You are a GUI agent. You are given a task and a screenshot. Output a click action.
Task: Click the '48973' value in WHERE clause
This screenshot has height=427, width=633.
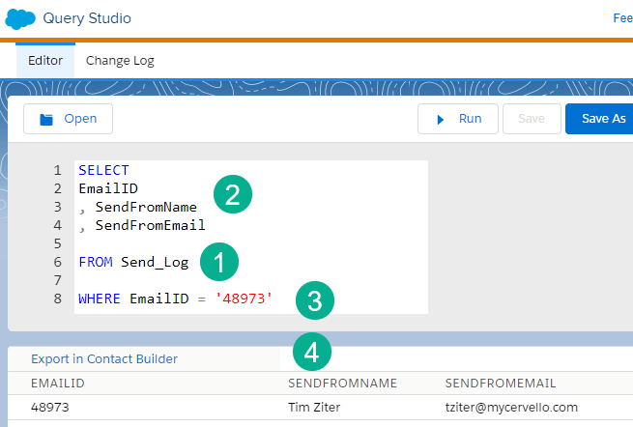tap(245, 299)
